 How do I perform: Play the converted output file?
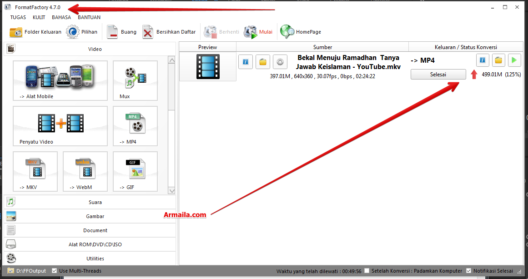click(514, 60)
